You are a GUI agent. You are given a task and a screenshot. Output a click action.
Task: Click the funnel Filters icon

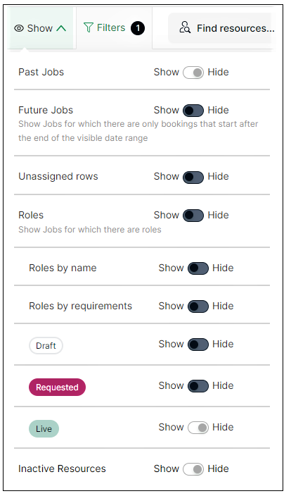[89, 28]
